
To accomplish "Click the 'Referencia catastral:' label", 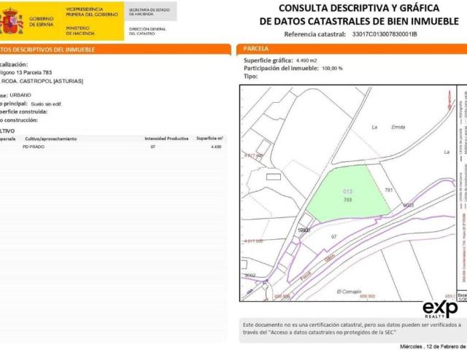I will tap(315, 34).
